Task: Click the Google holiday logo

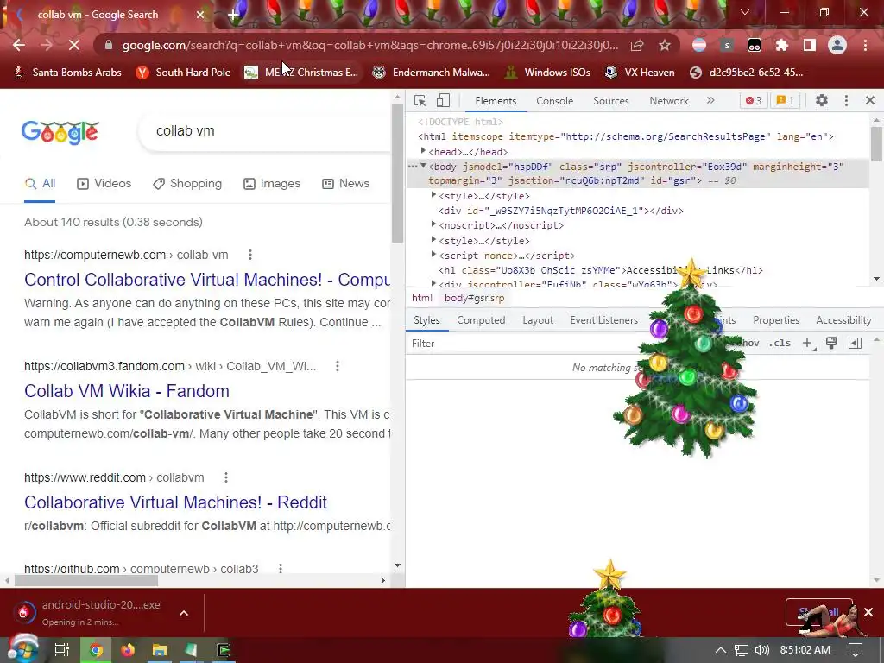Action: click(x=60, y=132)
